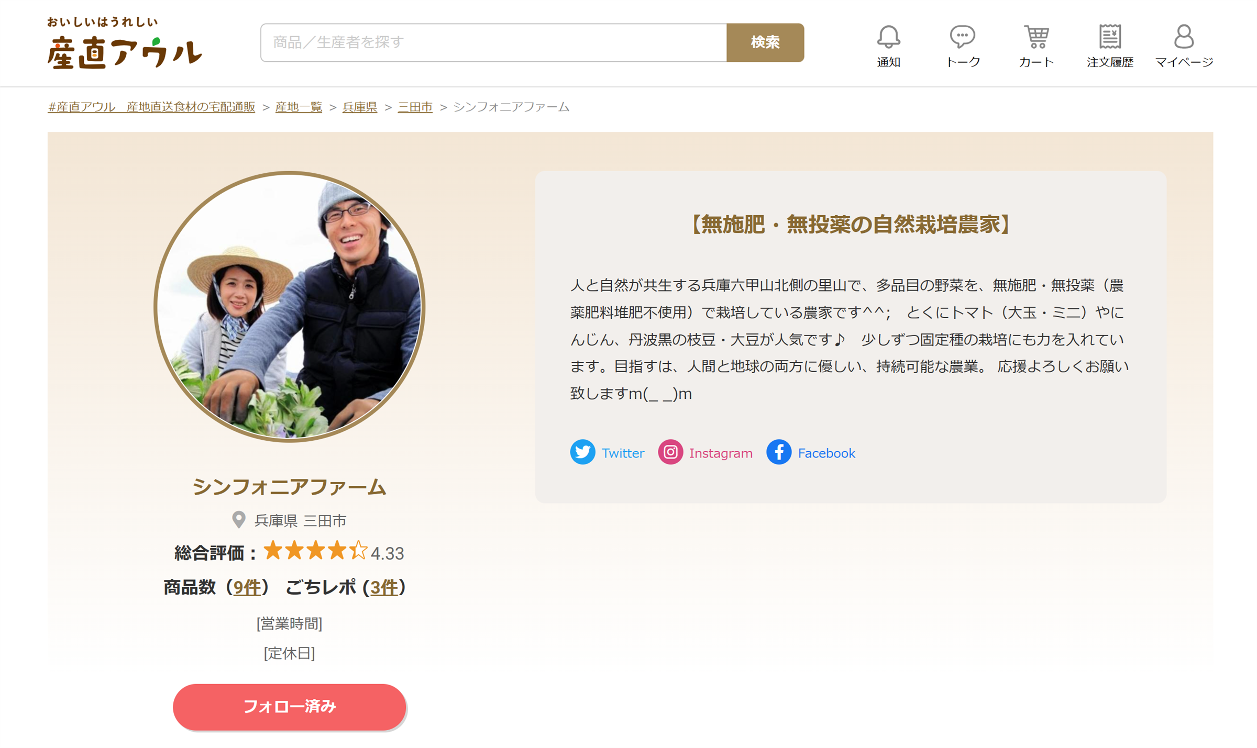1257x748 pixels.
Task: Click the Facebook logo icon
Action: (779, 452)
